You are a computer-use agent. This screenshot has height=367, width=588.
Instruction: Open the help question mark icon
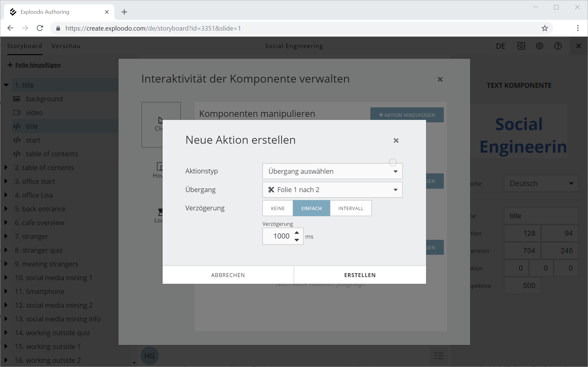point(558,46)
